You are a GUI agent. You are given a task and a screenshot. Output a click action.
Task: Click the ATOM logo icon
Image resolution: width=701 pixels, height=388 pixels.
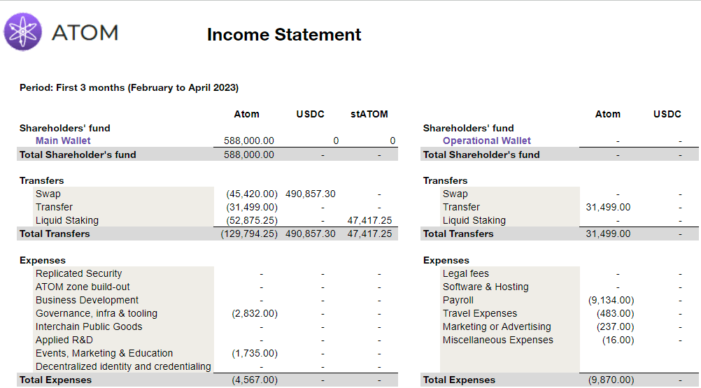point(23,32)
